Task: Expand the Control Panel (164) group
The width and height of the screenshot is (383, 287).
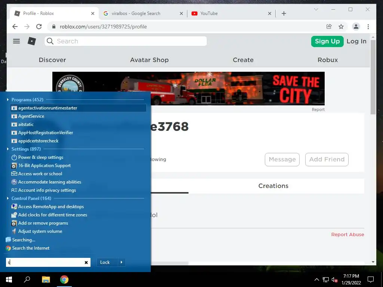Action: point(8,198)
